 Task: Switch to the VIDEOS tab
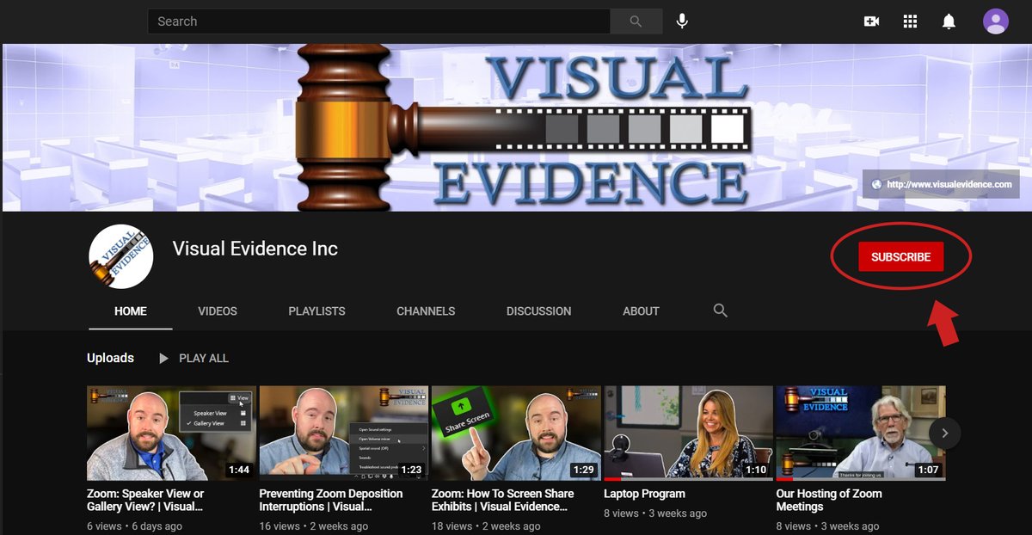(218, 311)
